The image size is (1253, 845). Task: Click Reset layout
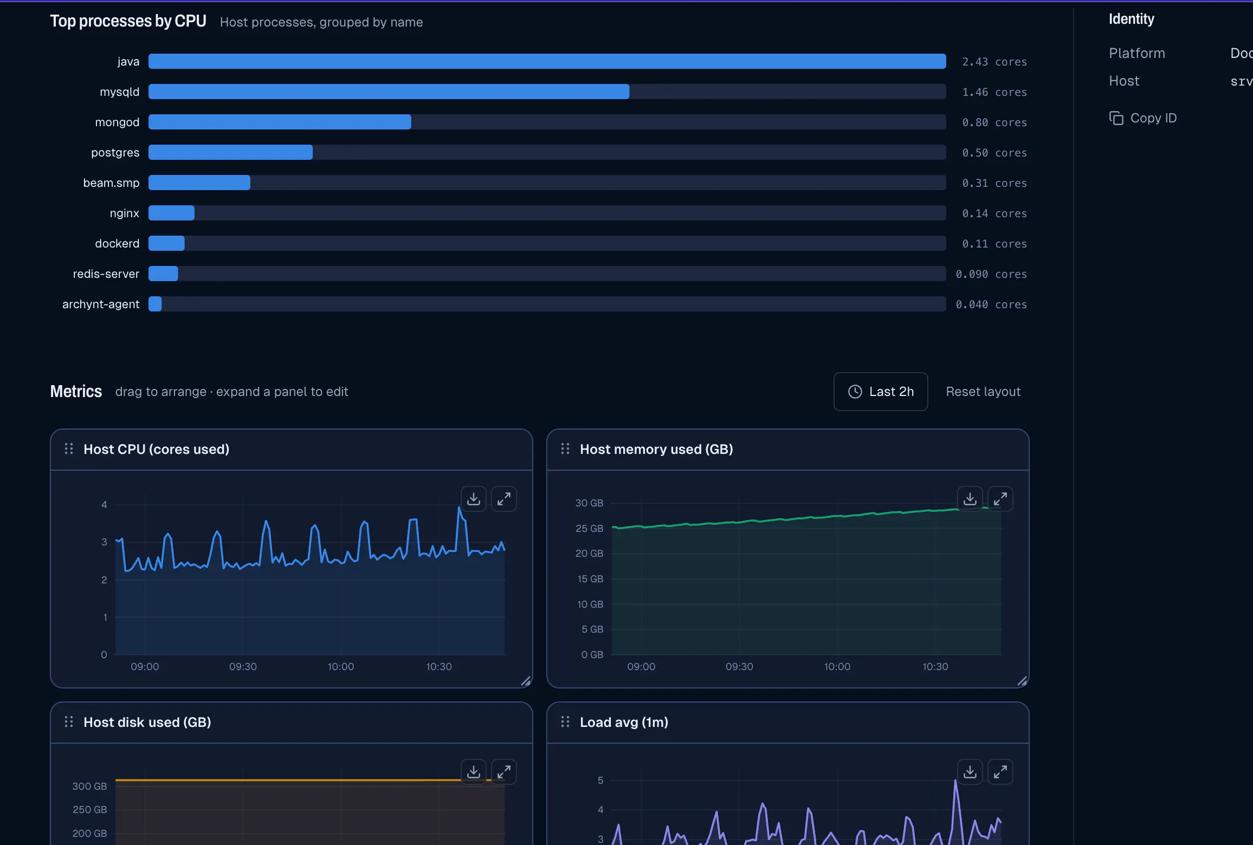pyautogui.click(x=983, y=392)
